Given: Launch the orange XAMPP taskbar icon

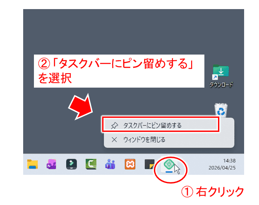Looking at the screenshot, I should tap(130, 164).
